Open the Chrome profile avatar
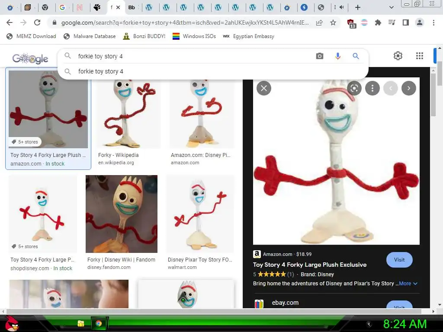The image size is (443, 332). 420,22
